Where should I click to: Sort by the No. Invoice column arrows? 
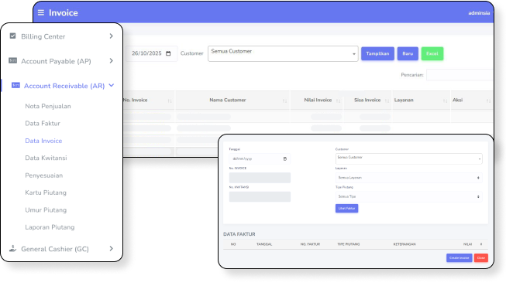coord(170,101)
